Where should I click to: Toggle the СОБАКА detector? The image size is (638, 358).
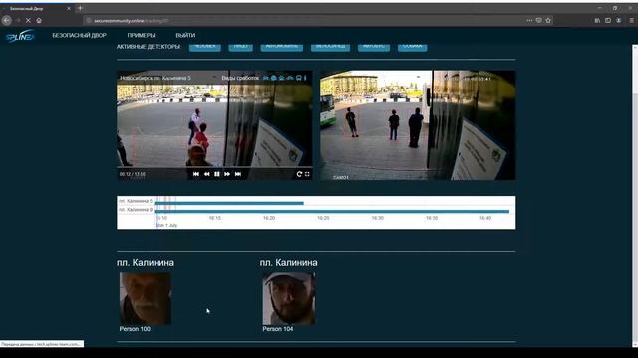pyautogui.click(x=412, y=47)
